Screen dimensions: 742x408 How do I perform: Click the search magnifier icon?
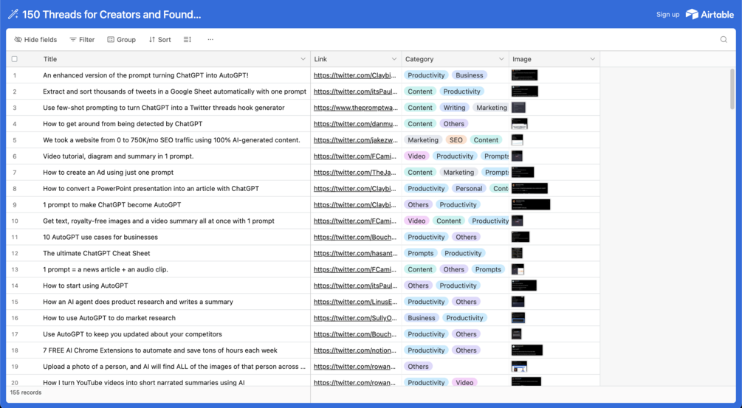point(724,40)
